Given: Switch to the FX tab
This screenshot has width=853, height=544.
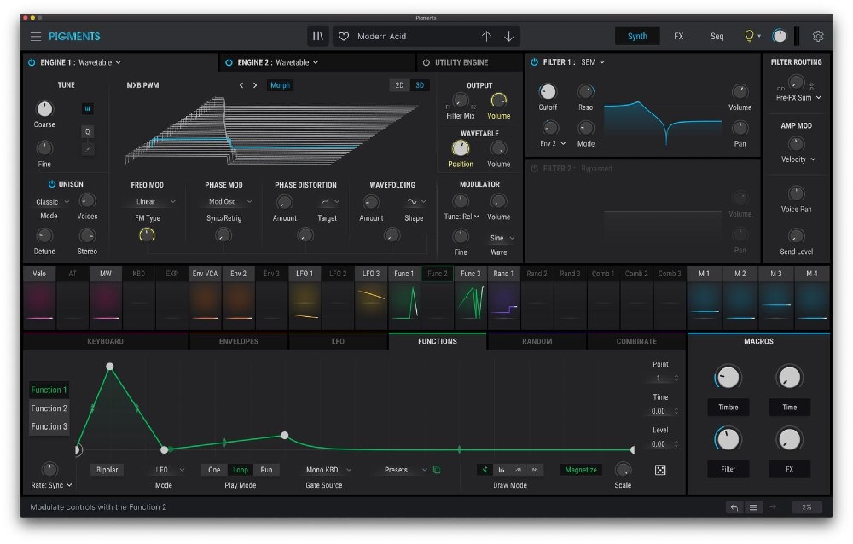Looking at the screenshot, I should (x=678, y=37).
